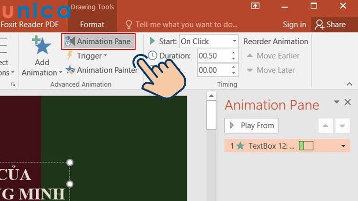Open the Start On Click combo box
The width and height of the screenshot is (358, 201).
(x=209, y=42)
